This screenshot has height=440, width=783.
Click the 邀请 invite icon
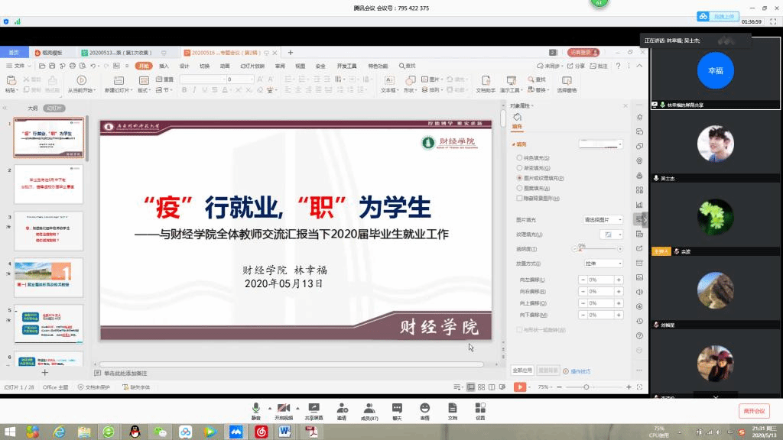click(x=342, y=409)
